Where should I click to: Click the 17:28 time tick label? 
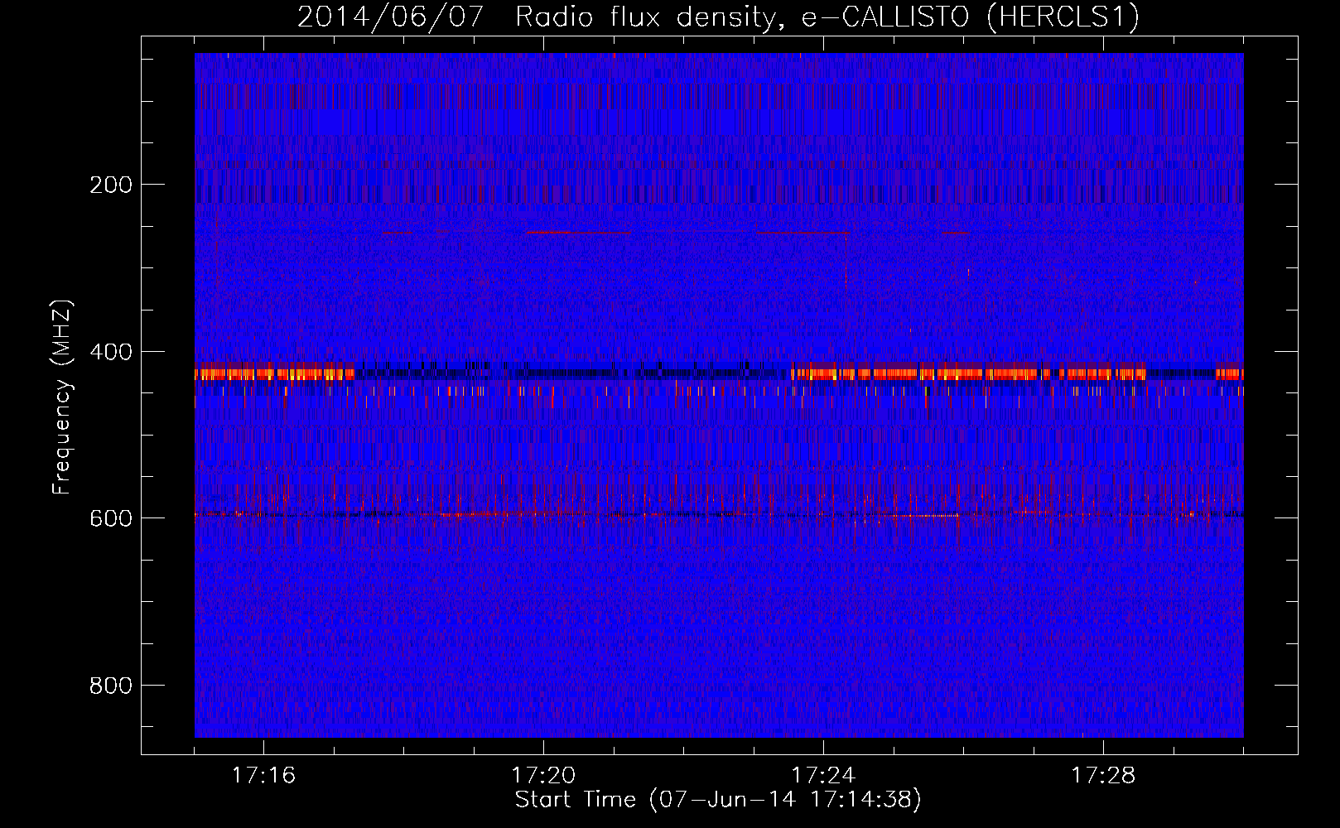click(x=1103, y=775)
